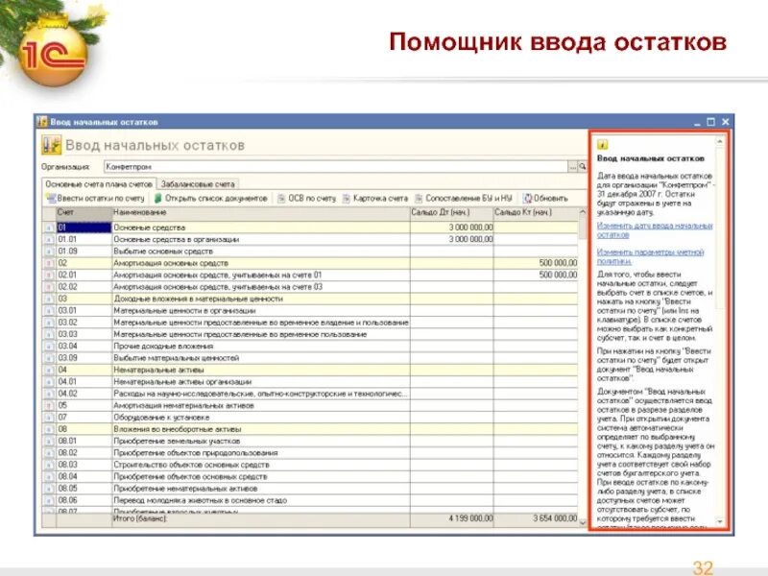Click help panel scrollbar up arrow
Screen dimensions: 768x576
(x=719, y=142)
